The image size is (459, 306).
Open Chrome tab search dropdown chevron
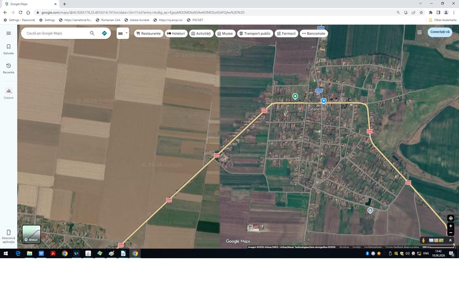[x=421, y=3]
